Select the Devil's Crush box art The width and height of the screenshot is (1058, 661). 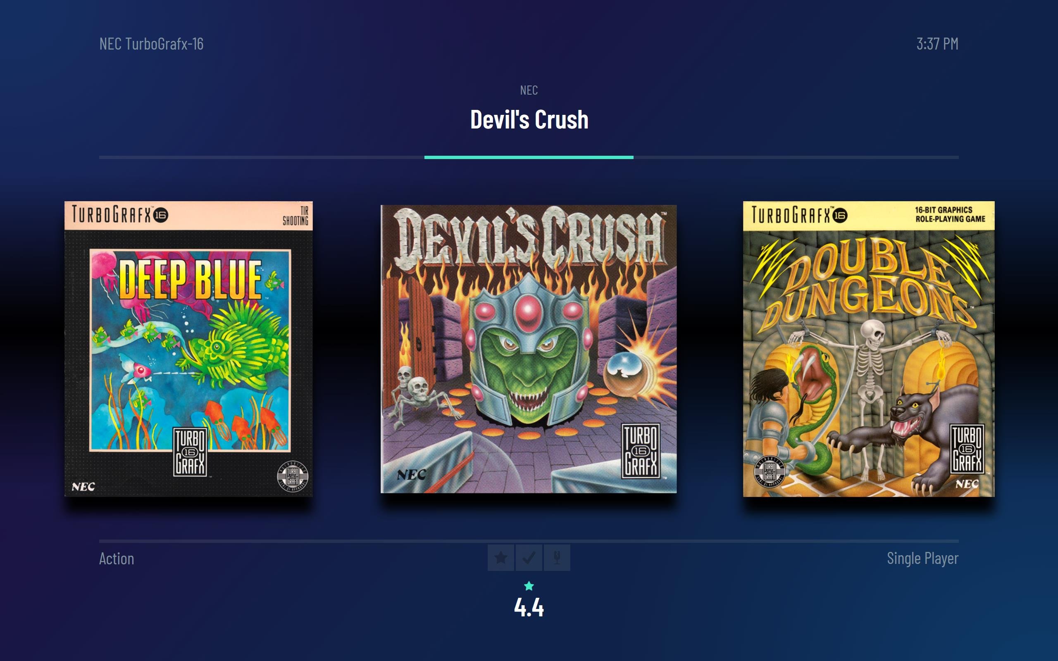point(529,349)
